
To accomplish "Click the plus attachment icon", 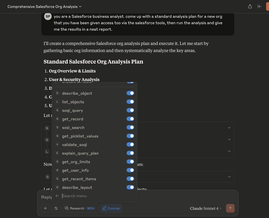I will [x=45, y=208].
